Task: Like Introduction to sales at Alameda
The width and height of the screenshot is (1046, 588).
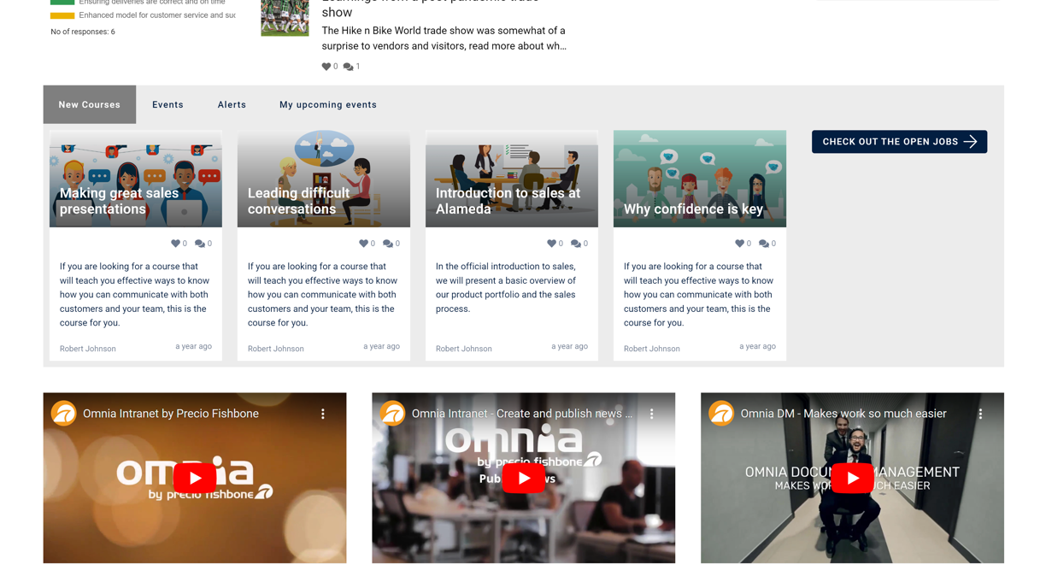Action: (x=551, y=244)
